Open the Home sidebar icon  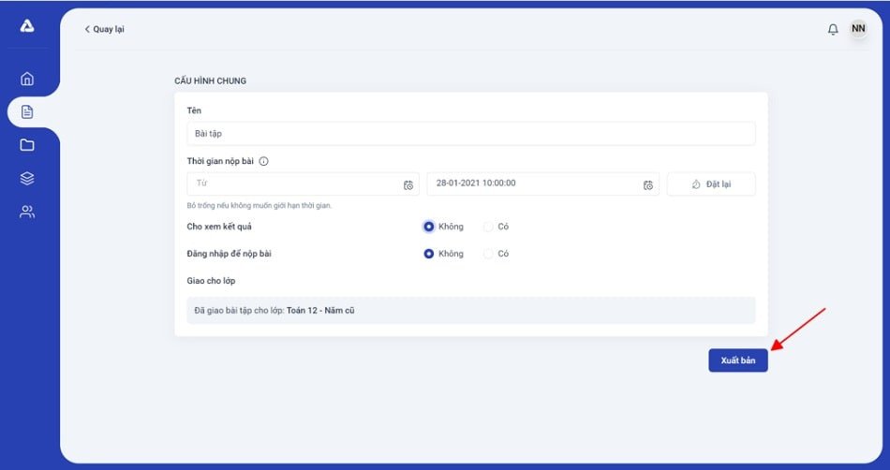point(26,79)
